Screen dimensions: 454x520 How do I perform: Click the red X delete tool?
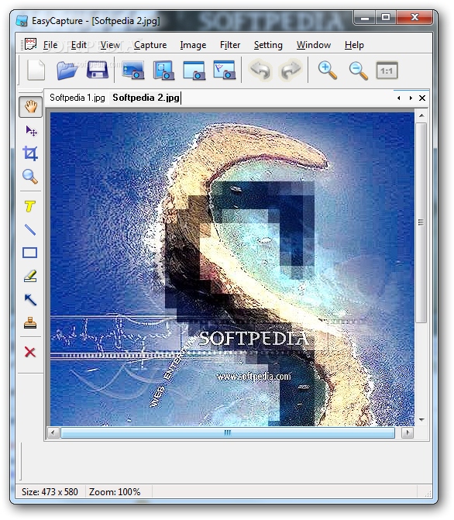tap(30, 352)
